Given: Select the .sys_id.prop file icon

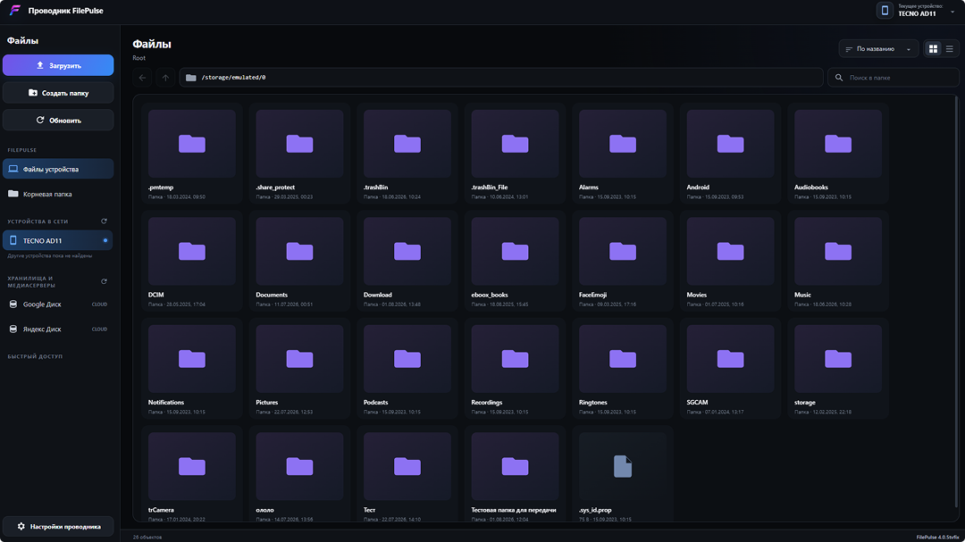Looking at the screenshot, I should [623, 466].
